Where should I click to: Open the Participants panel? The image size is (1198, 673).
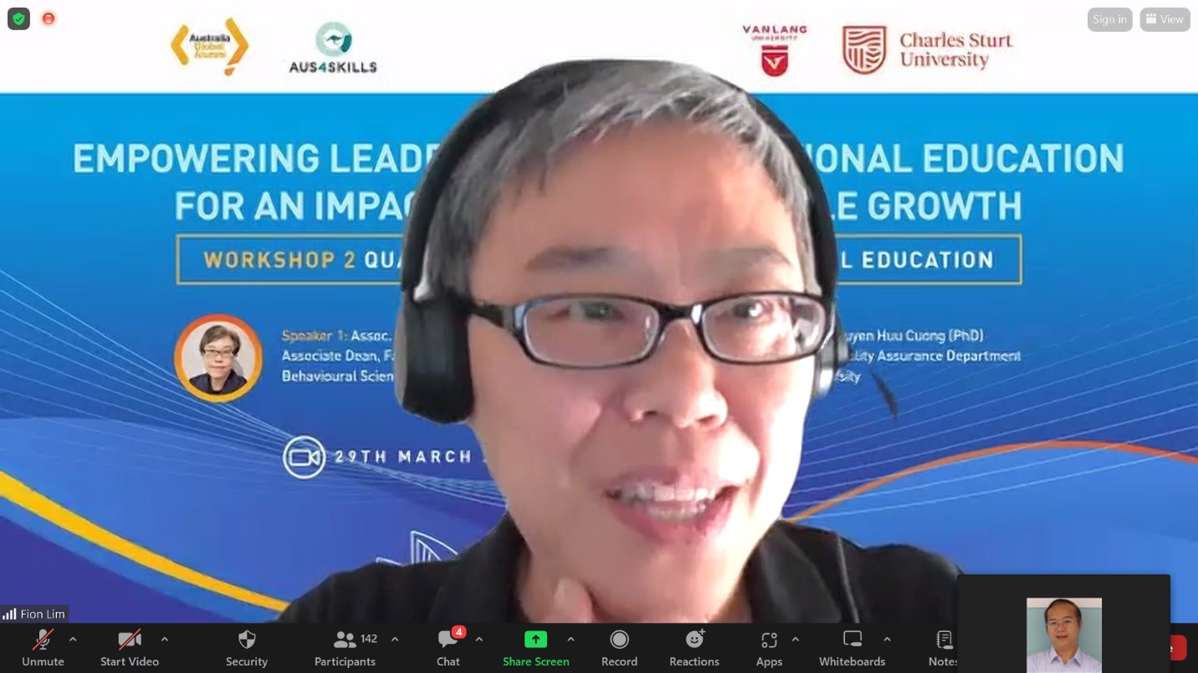tap(345, 648)
